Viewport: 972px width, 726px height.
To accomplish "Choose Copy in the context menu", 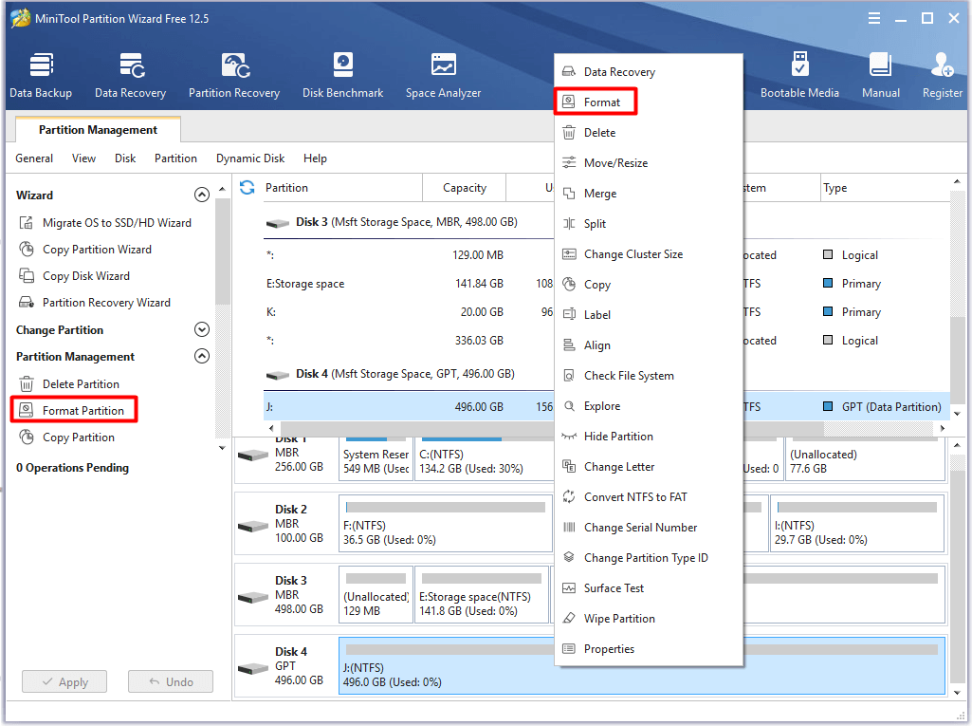I will [649, 285].
